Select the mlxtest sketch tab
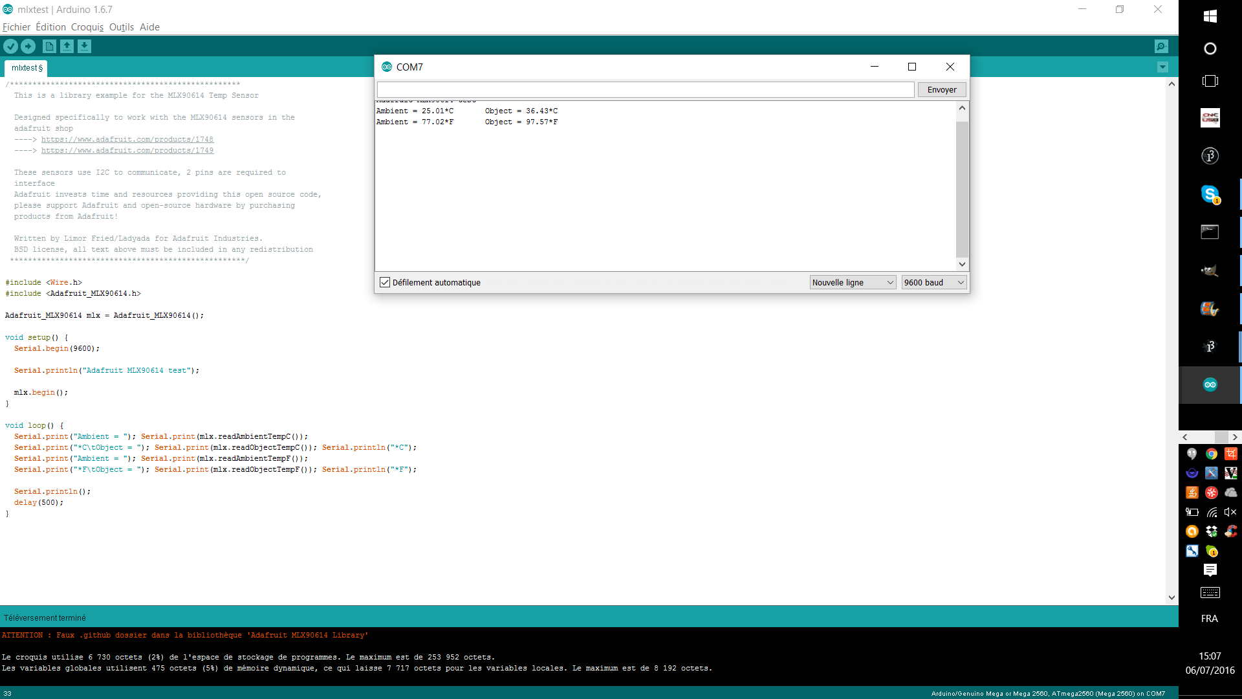The image size is (1242, 699). click(27, 68)
